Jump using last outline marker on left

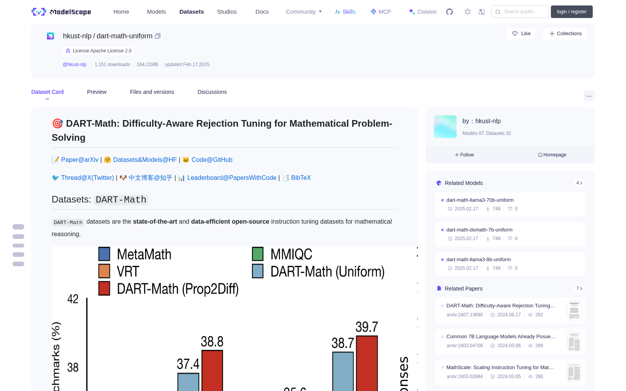18,264
